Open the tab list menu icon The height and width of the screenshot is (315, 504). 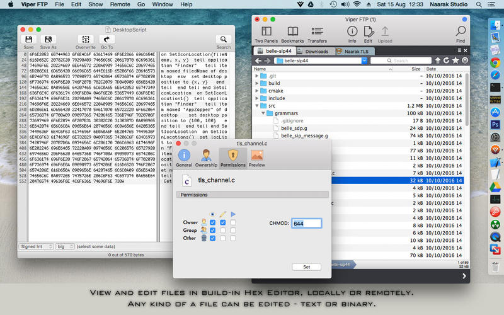pos(459,50)
